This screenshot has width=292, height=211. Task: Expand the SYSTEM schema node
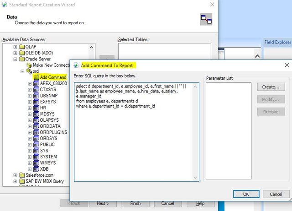(x=30, y=157)
